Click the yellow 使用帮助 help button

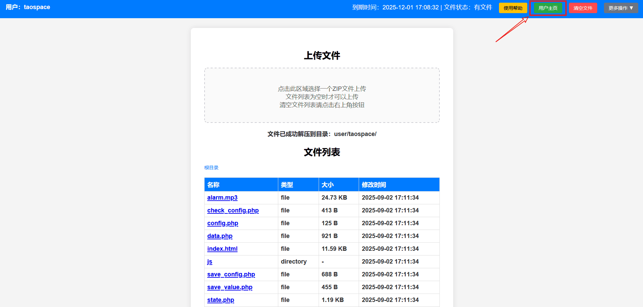[x=513, y=8]
